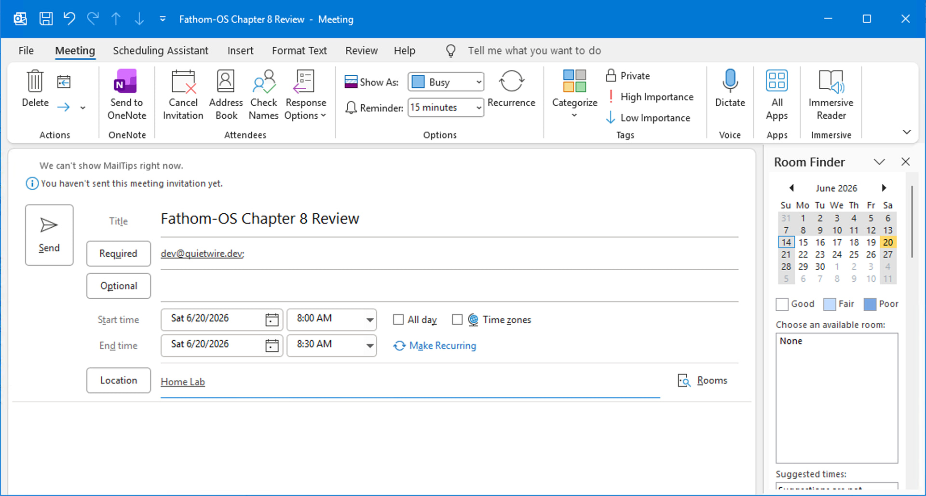This screenshot has height=496, width=926.
Task: Send the meeting invitation
Action: 49,235
